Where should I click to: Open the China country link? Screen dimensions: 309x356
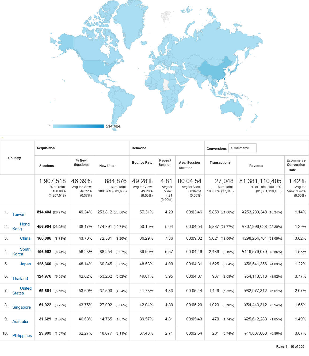[25, 238]
